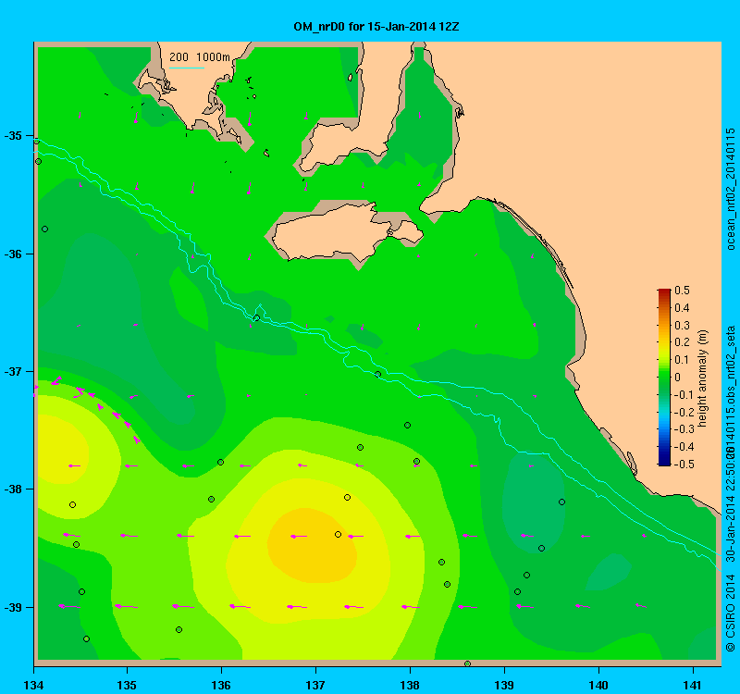
Task: Click the observation circle on the bottom map border
Action: click(467, 663)
